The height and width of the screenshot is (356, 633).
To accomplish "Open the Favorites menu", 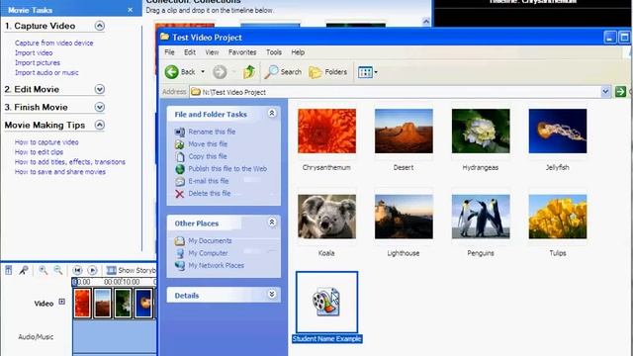I will tap(242, 52).
